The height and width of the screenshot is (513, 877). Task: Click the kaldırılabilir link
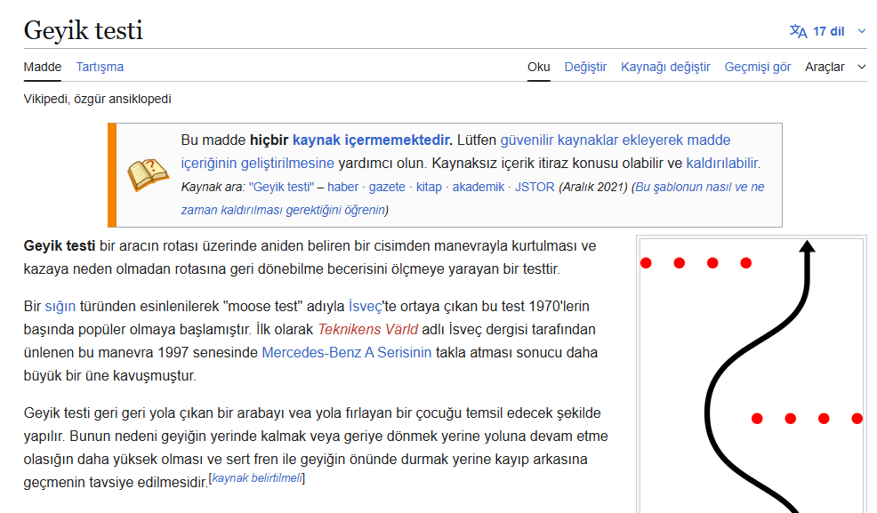(x=722, y=163)
